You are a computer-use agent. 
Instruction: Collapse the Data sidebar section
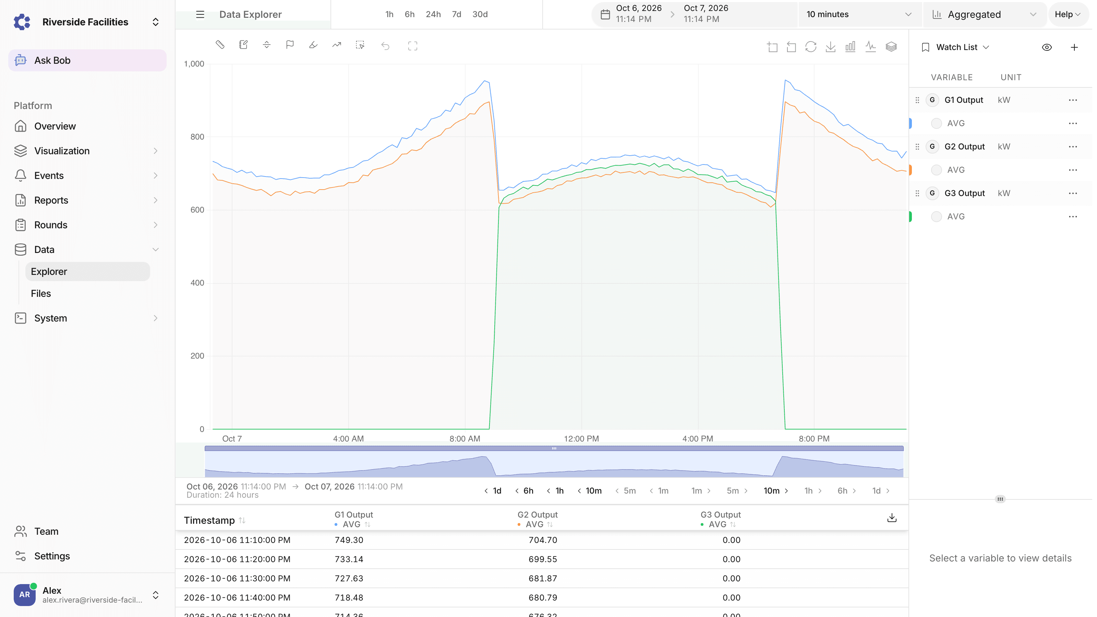pos(87,250)
